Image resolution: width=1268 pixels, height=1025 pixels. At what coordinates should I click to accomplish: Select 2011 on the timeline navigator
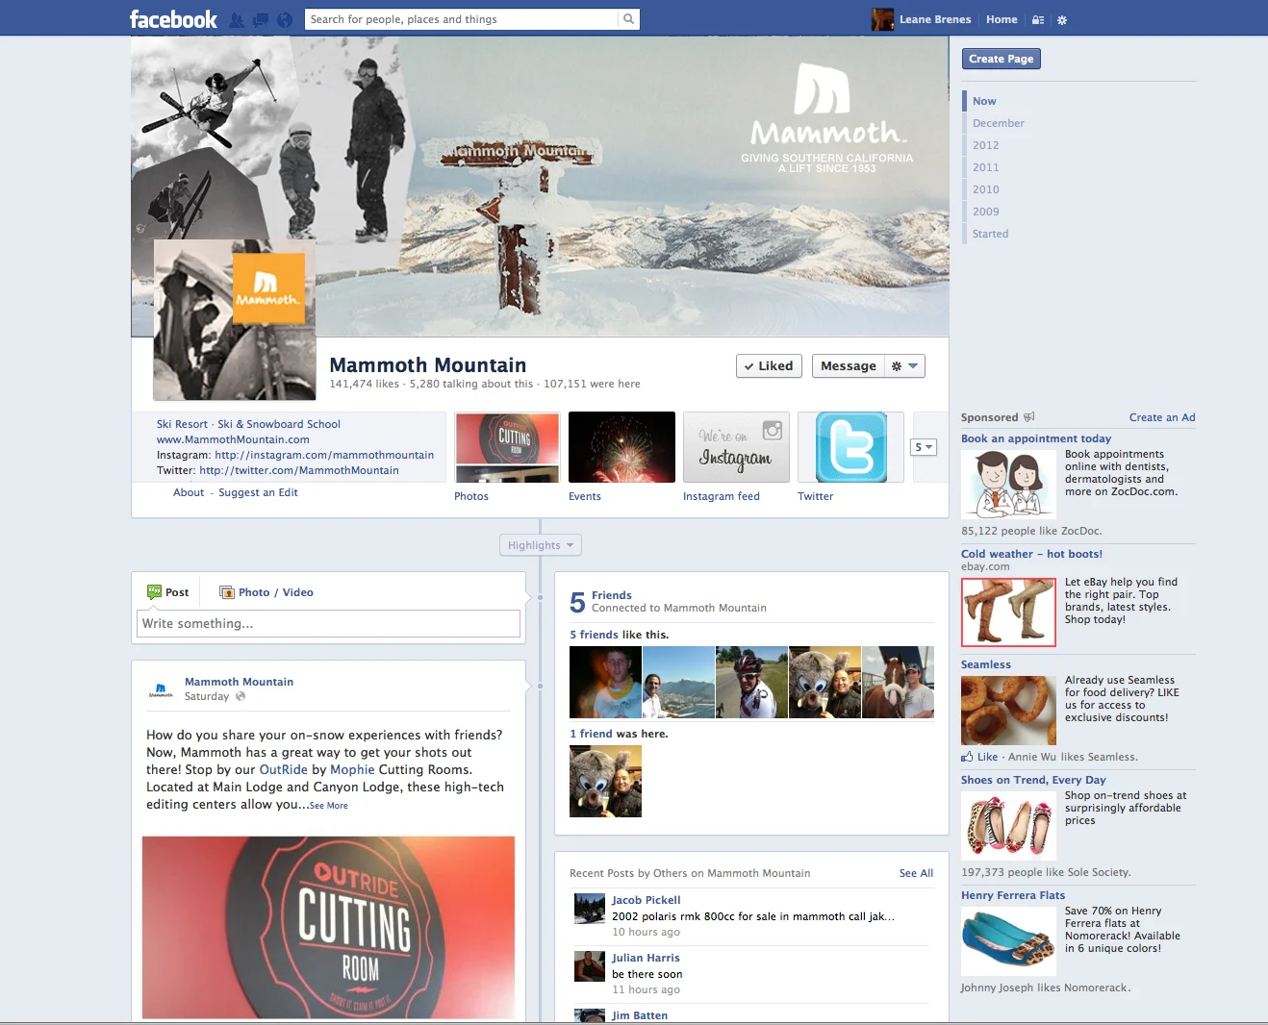click(x=985, y=166)
